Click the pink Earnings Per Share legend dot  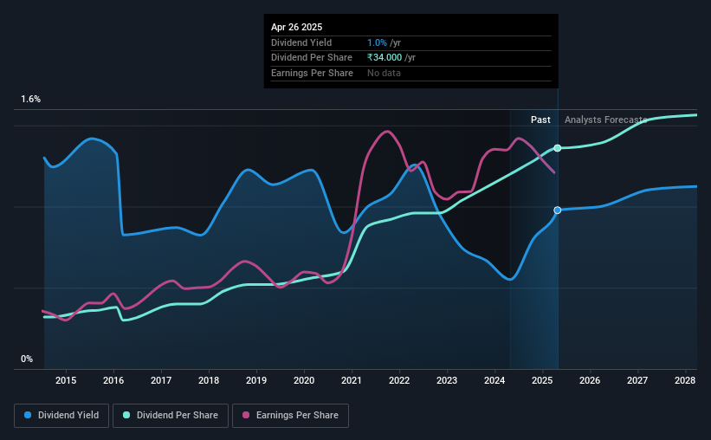click(x=246, y=415)
